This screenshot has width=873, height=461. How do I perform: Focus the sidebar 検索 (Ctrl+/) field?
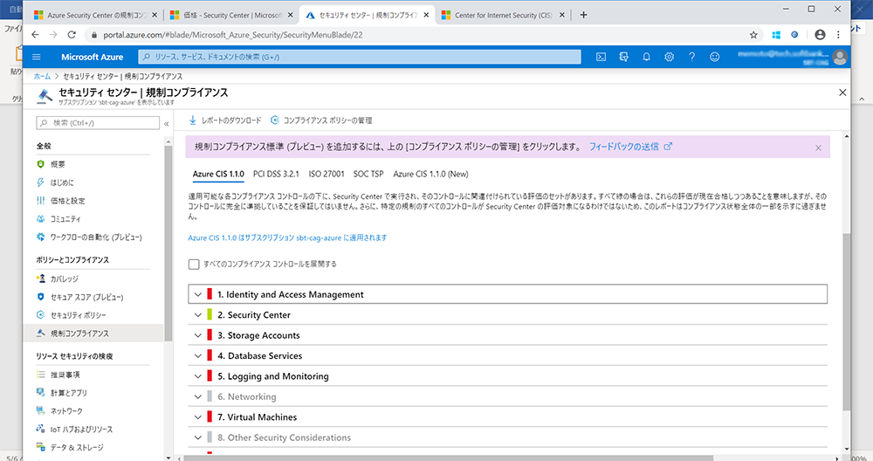98,123
